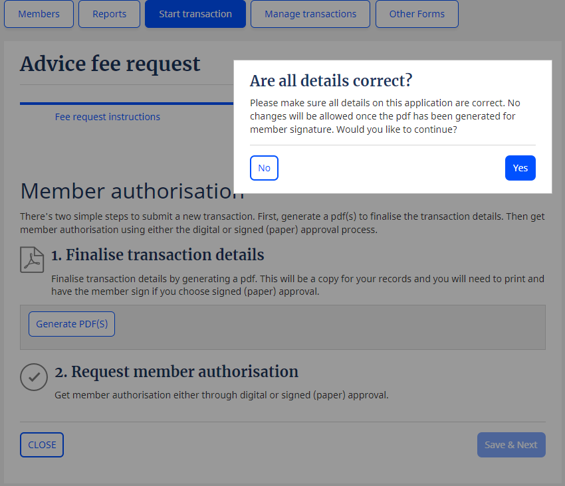The height and width of the screenshot is (486, 565).
Task: Click the Member authorisation heading
Action: tap(133, 191)
